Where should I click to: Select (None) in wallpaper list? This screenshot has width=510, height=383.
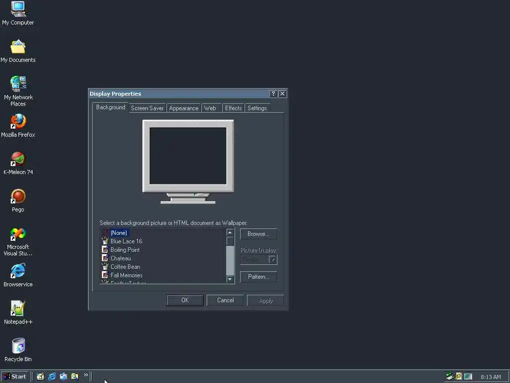pos(119,233)
